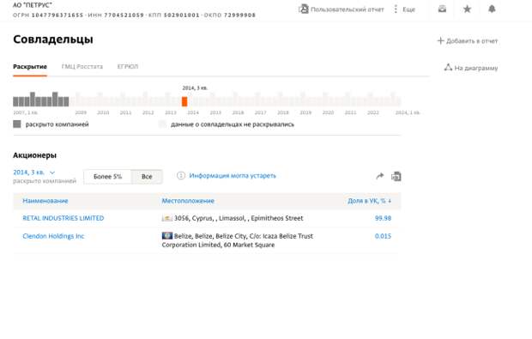Open the Еще three-dots menu

396,9
